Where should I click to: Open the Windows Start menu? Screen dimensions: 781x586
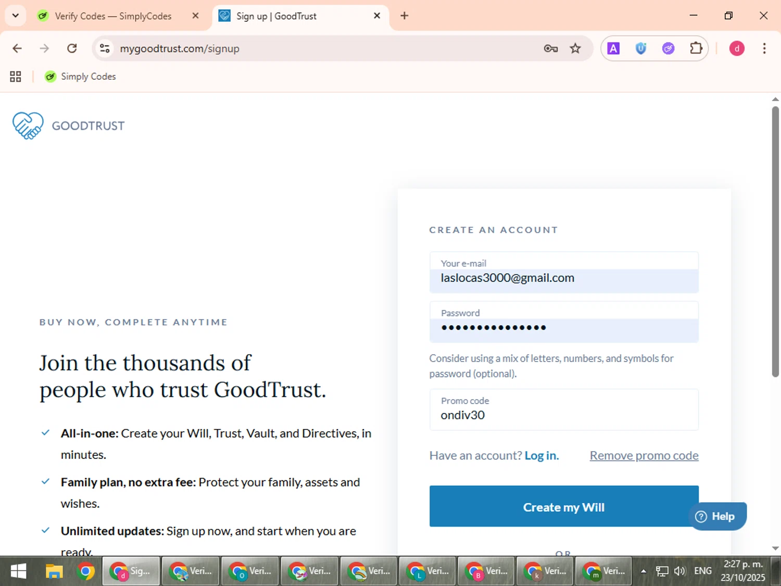(x=18, y=571)
